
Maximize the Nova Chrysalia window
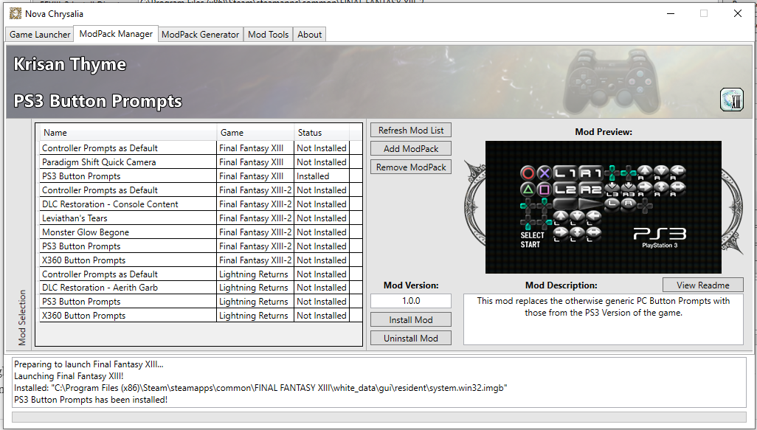703,13
